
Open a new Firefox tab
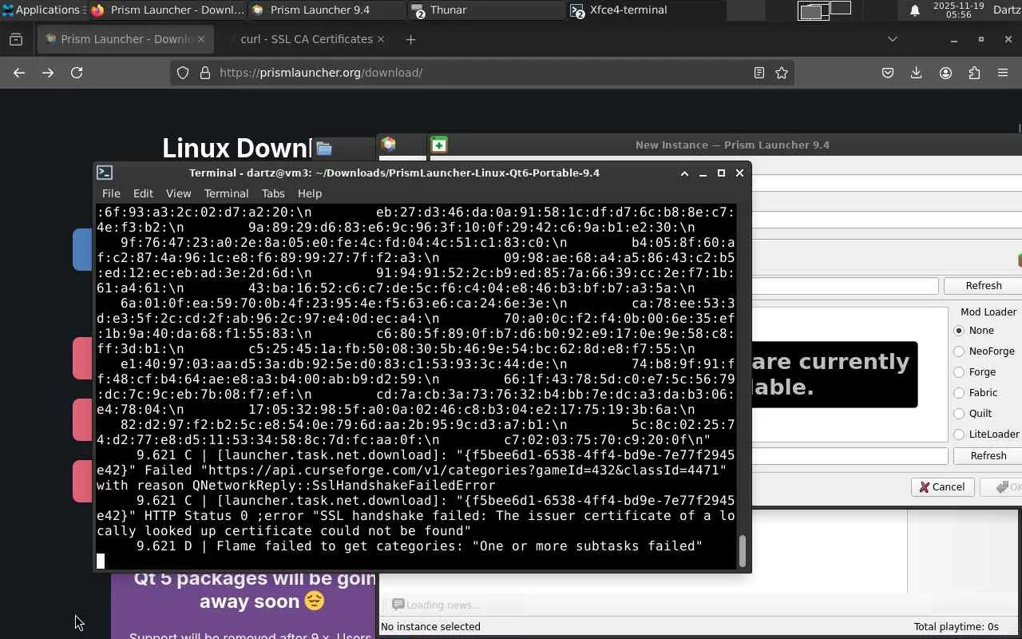(x=410, y=39)
